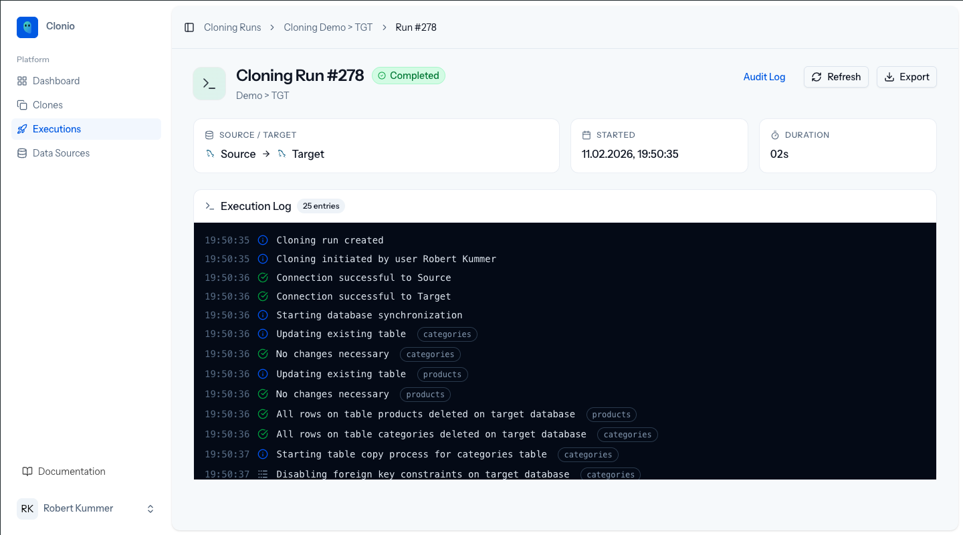Click the terminal prompt icon beside Execution Log
This screenshot has width=963, height=535.
click(209, 206)
